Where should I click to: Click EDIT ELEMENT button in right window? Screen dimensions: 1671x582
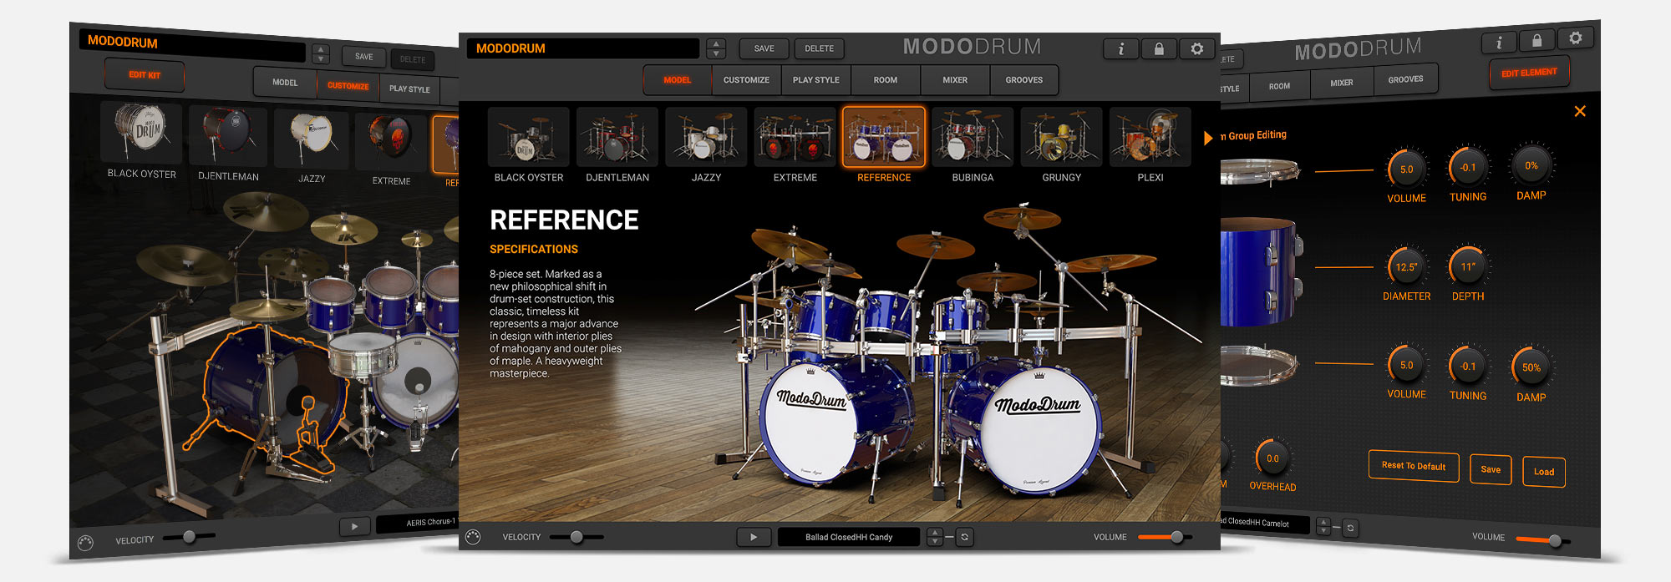click(1529, 73)
